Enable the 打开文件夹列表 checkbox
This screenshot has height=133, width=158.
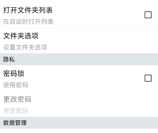(x=148, y=15)
